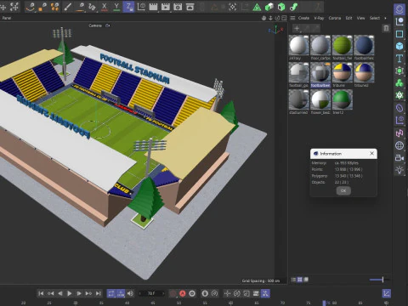The height and width of the screenshot is (306, 408).
Task: Toggle sound during playback
Action: tap(130, 293)
